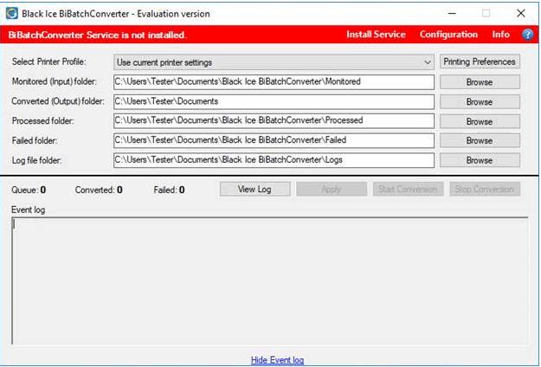Click the 'Event log' label
The height and width of the screenshot is (367, 541).
29,209
